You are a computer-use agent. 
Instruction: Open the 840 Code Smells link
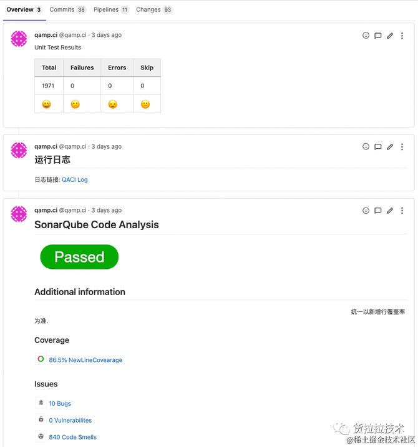pos(72,437)
